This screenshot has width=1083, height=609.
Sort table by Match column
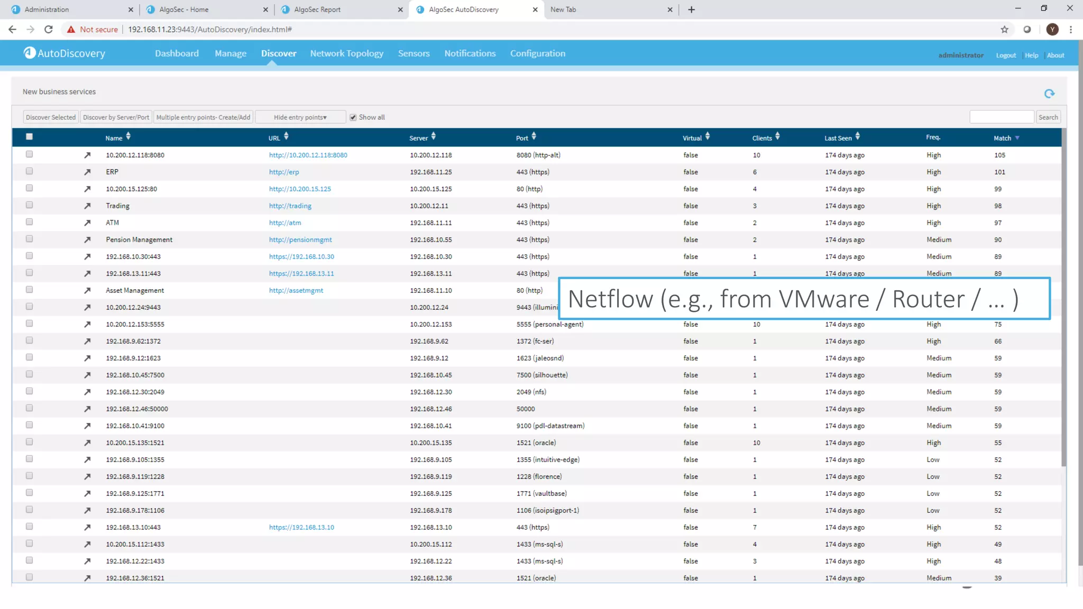click(x=1006, y=137)
